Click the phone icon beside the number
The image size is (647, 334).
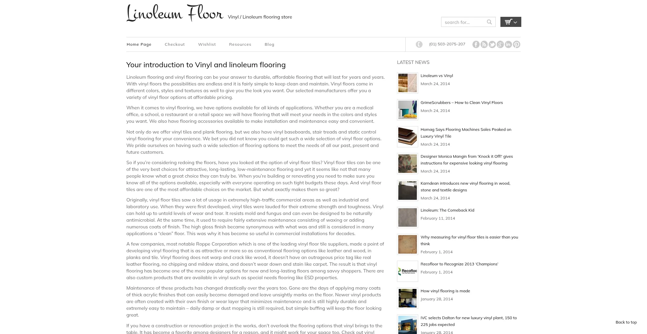pyautogui.click(x=419, y=44)
